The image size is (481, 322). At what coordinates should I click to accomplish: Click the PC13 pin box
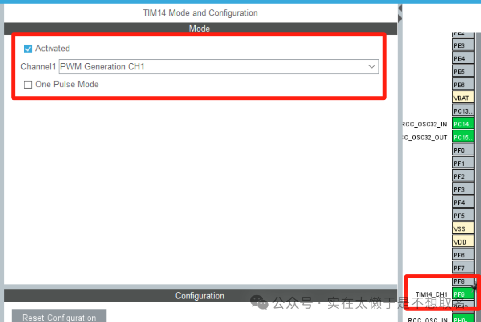pyautogui.click(x=463, y=111)
